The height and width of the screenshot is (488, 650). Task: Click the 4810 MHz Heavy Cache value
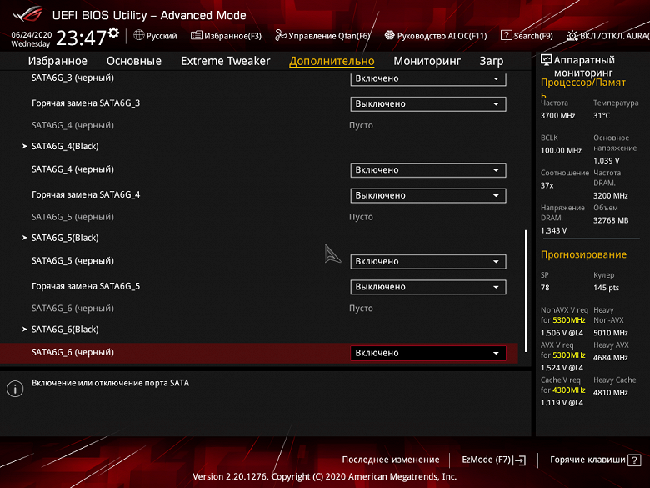611,393
